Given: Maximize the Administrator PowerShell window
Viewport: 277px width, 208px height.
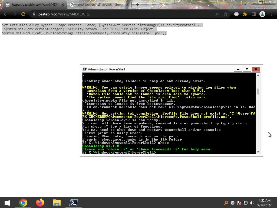Looking at the screenshot, I should point(247,69).
